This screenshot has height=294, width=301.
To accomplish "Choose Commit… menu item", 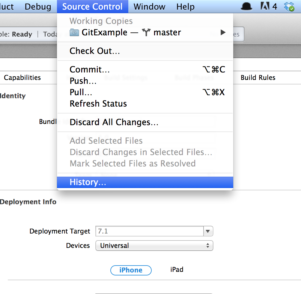I will 145,69.
